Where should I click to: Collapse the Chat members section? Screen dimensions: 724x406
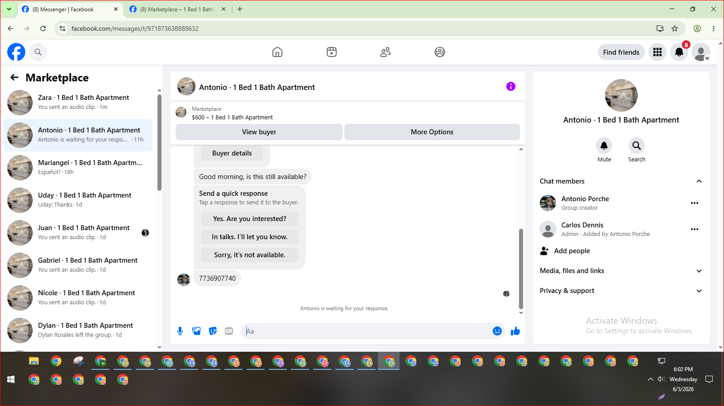(699, 181)
